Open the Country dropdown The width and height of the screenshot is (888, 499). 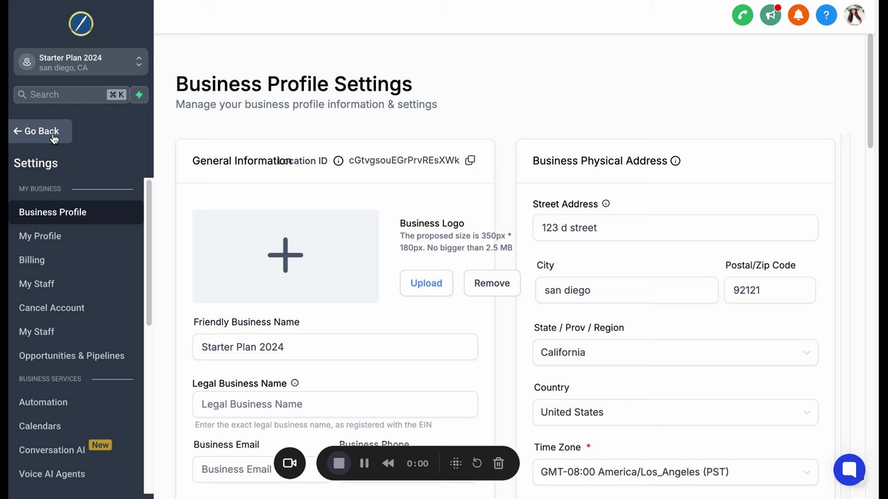[675, 412]
